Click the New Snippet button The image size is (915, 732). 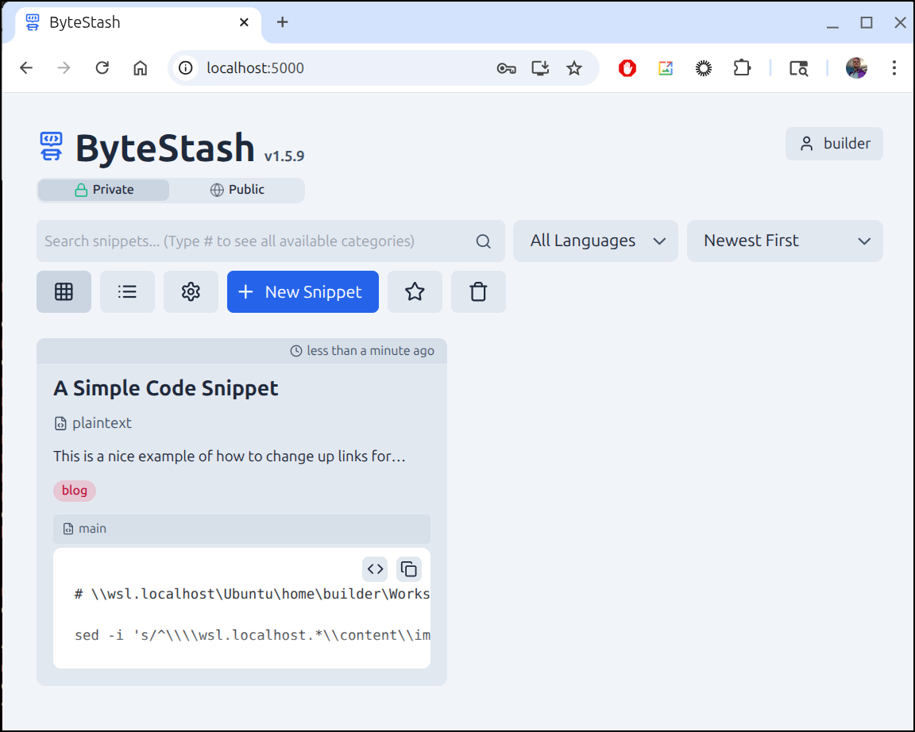pyautogui.click(x=303, y=292)
